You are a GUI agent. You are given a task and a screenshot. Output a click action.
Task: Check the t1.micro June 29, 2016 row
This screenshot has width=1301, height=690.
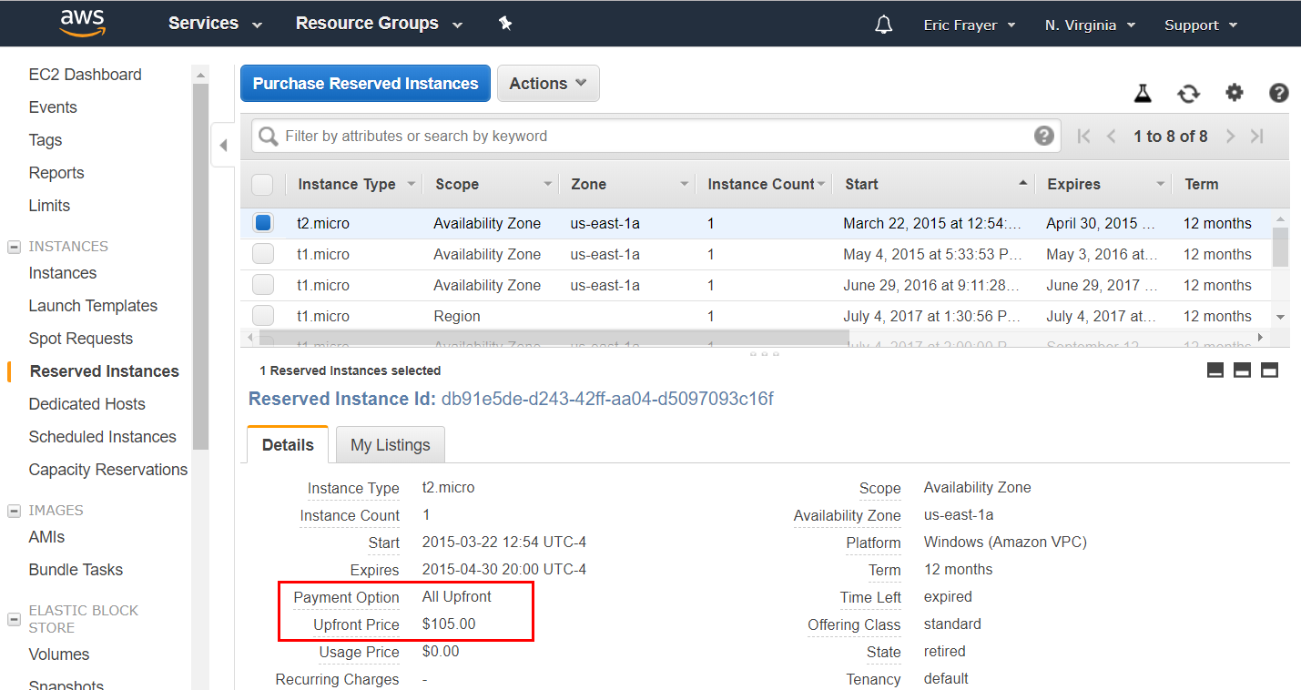pos(263,285)
